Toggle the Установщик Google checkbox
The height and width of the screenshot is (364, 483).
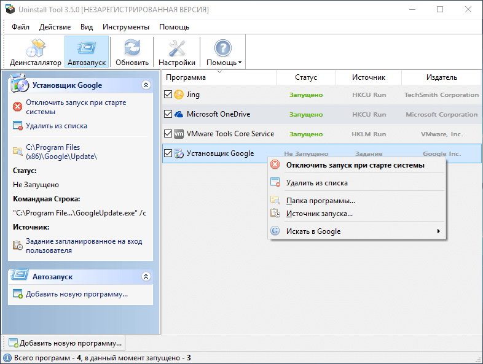coord(168,153)
